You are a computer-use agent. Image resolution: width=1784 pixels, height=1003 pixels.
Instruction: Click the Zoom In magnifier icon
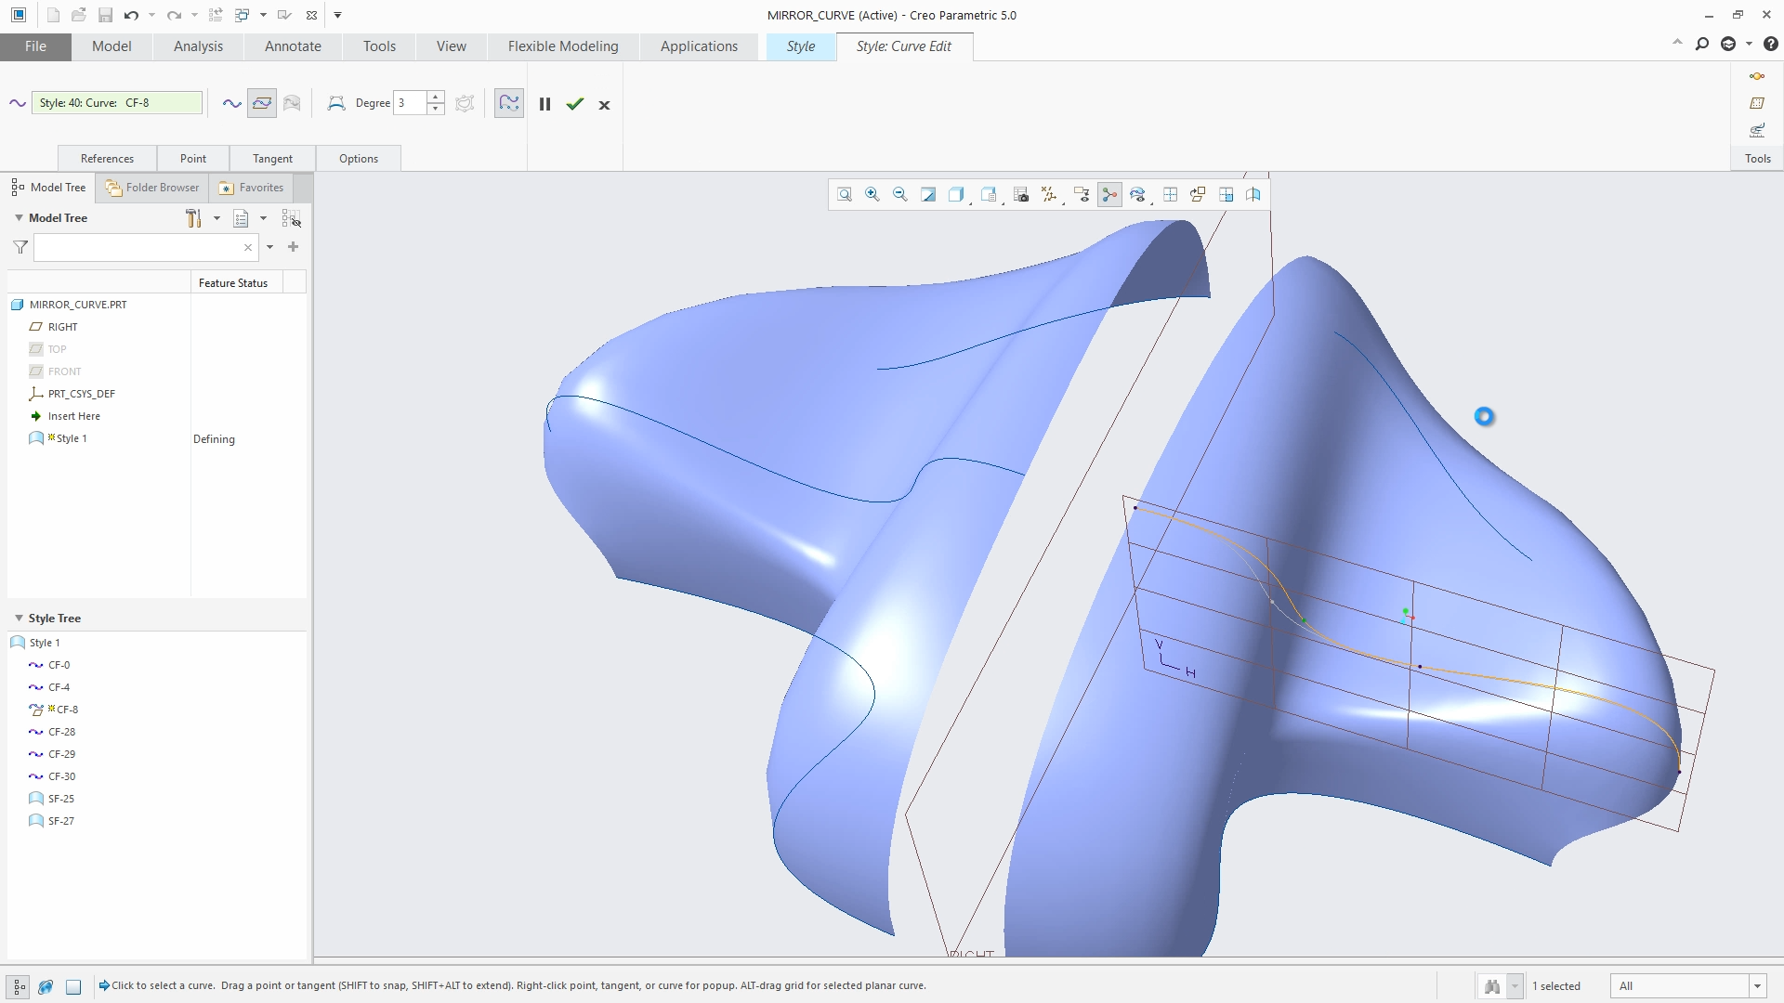(872, 194)
